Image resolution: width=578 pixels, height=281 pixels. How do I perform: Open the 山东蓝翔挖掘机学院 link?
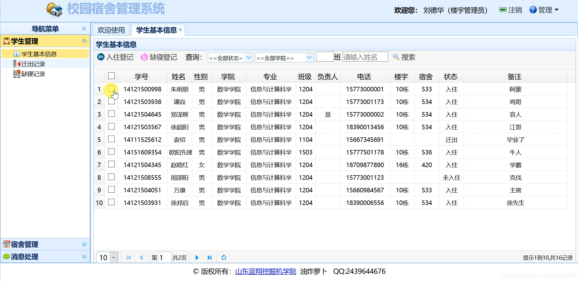pyautogui.click(x=266, y=271)
